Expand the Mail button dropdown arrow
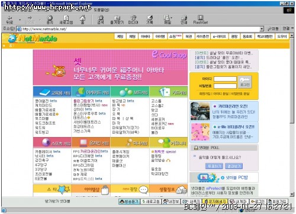Image resolution: width=296 pixels, height=214 pixels. 171,18
